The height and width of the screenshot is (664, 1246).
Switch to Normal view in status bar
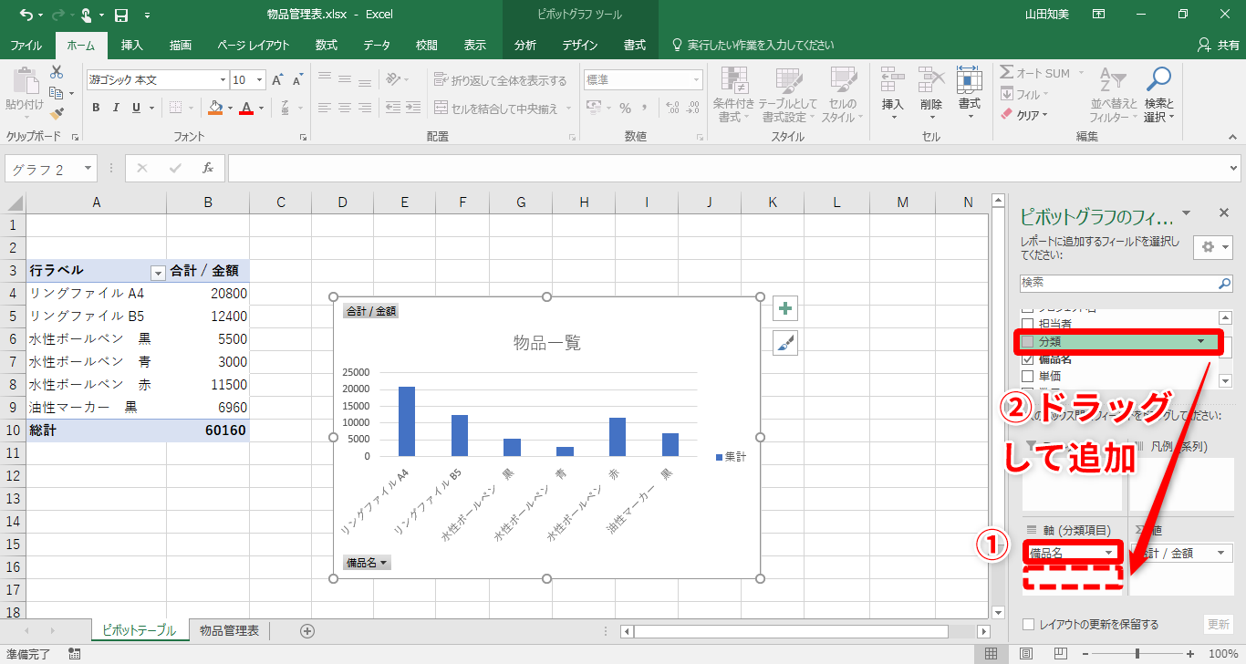point(992,654)
